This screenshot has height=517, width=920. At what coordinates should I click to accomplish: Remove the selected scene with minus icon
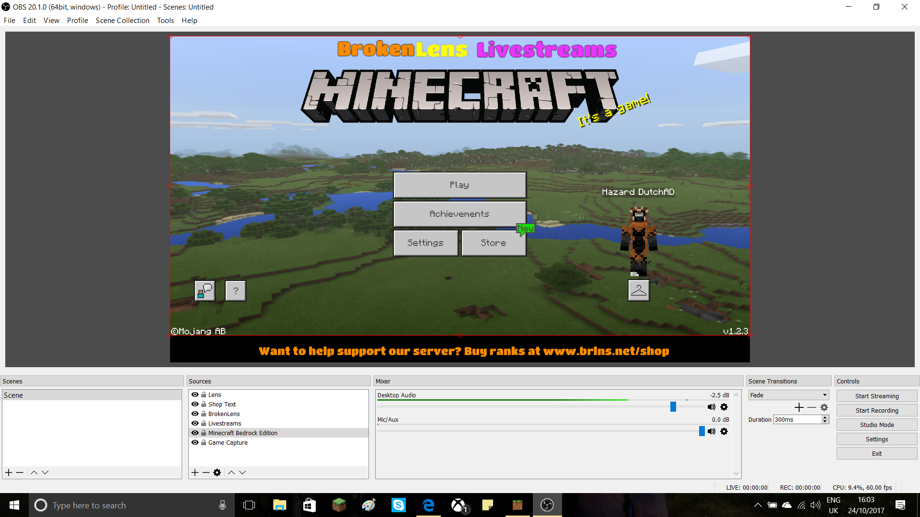point(20,472)
